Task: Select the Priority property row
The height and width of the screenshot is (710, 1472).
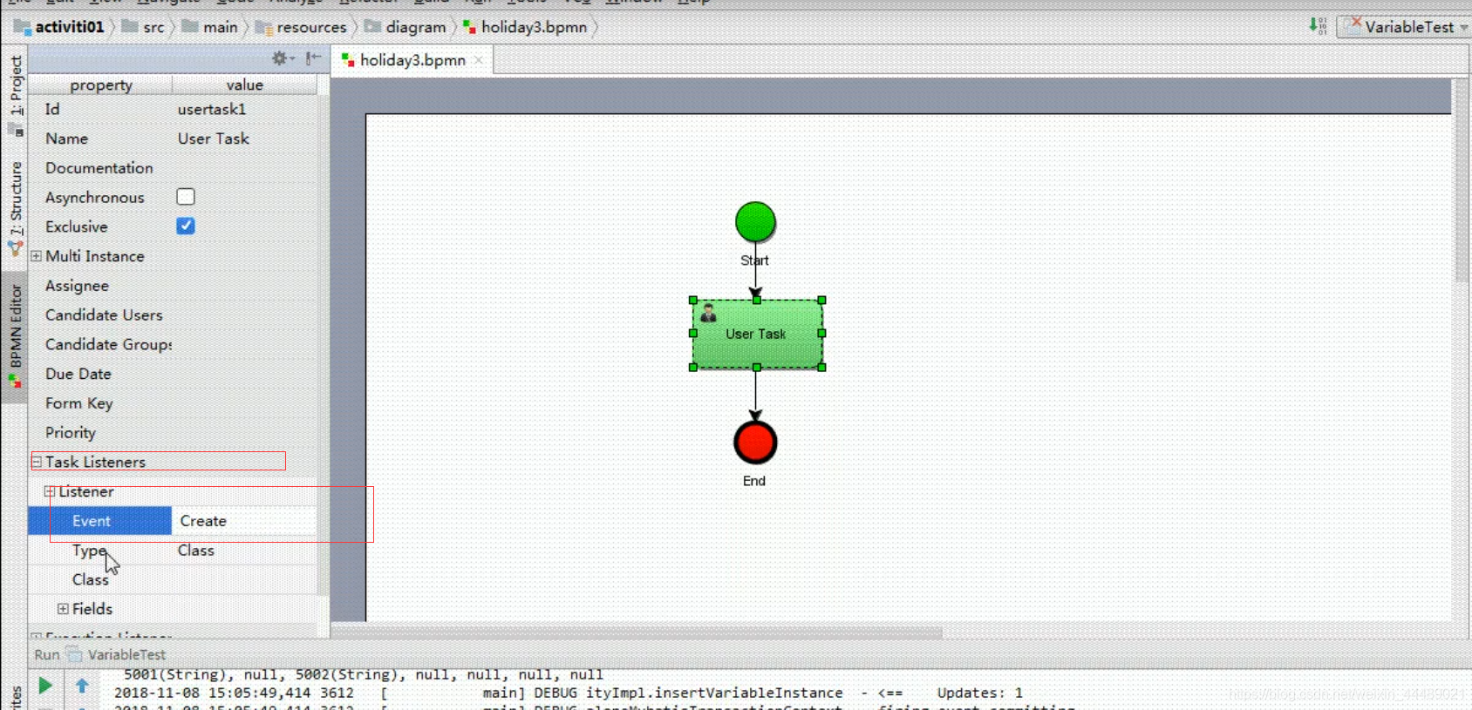Action: (x=173, y=433)
